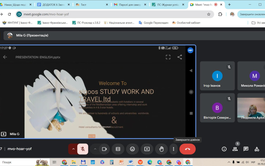Open the Google Перекладач bookmark
This screenshot has height=166, width=265.
coord(153,23)
